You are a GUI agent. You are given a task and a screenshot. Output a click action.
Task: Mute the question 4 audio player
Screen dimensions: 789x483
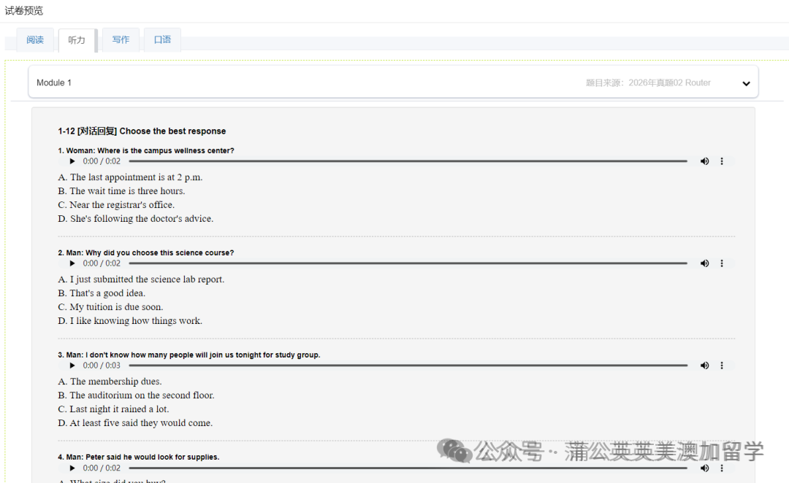click(x=704, y=468)
